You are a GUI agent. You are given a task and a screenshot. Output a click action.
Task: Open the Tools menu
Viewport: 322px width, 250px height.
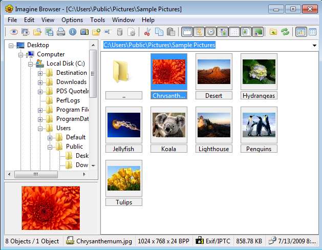pos(97,20)
